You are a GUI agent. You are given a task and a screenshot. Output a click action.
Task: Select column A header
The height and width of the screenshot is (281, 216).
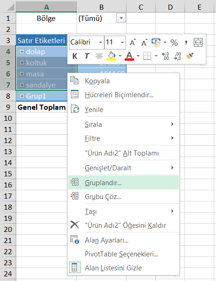tap(46, 7)
